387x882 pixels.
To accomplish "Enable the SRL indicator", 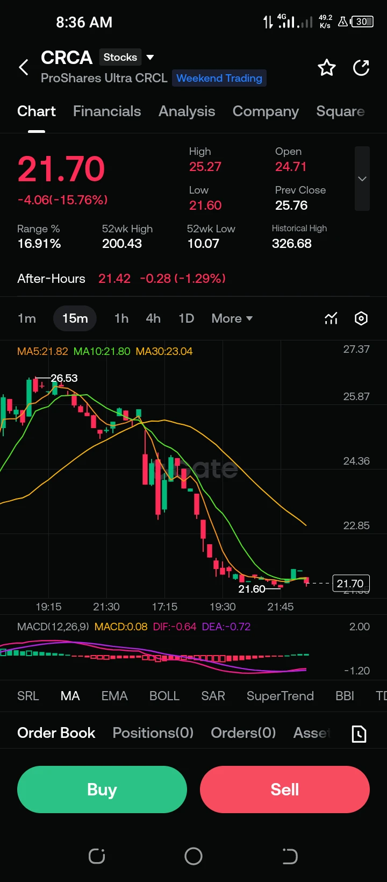I will [28, 696].
